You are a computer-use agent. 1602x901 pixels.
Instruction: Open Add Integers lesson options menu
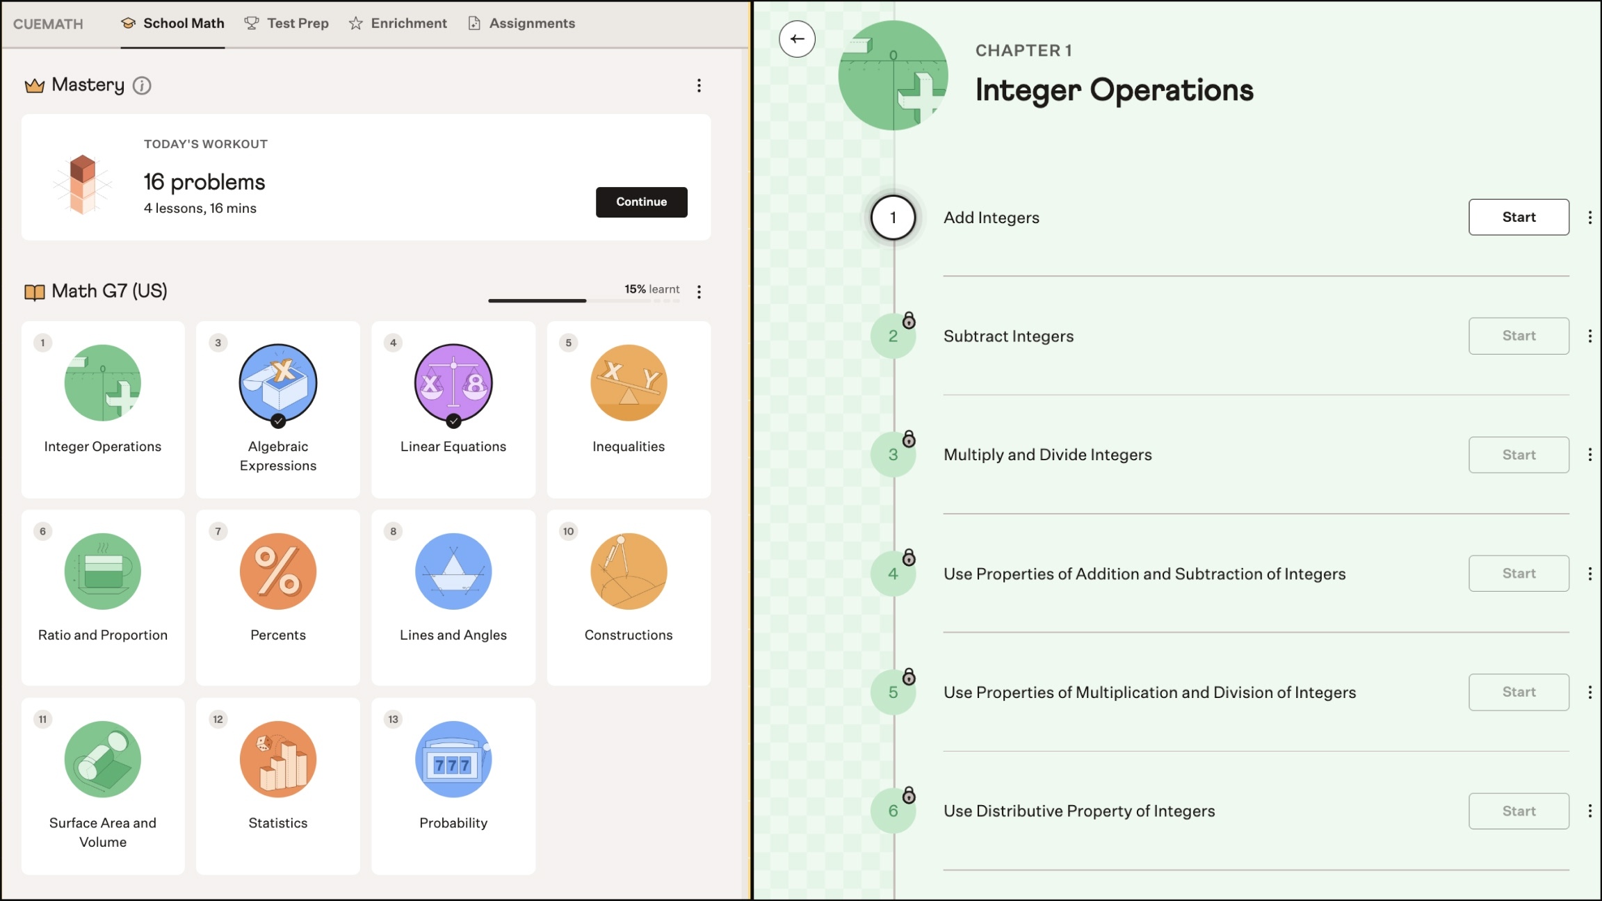1589,218
